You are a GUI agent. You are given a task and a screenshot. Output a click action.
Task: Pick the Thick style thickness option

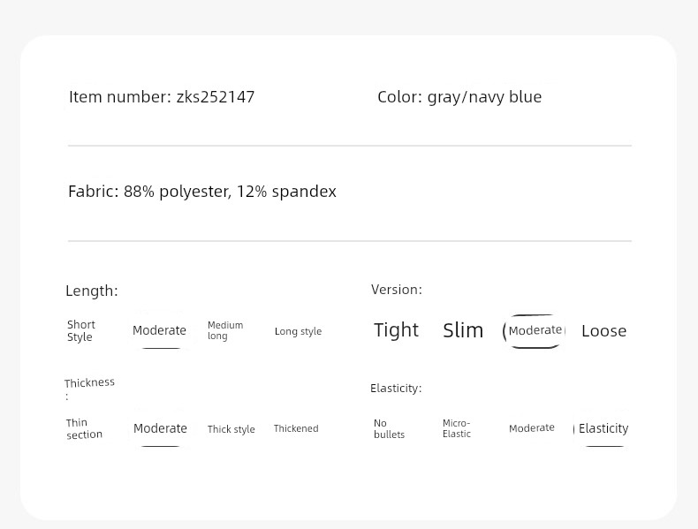pos(231,429)
